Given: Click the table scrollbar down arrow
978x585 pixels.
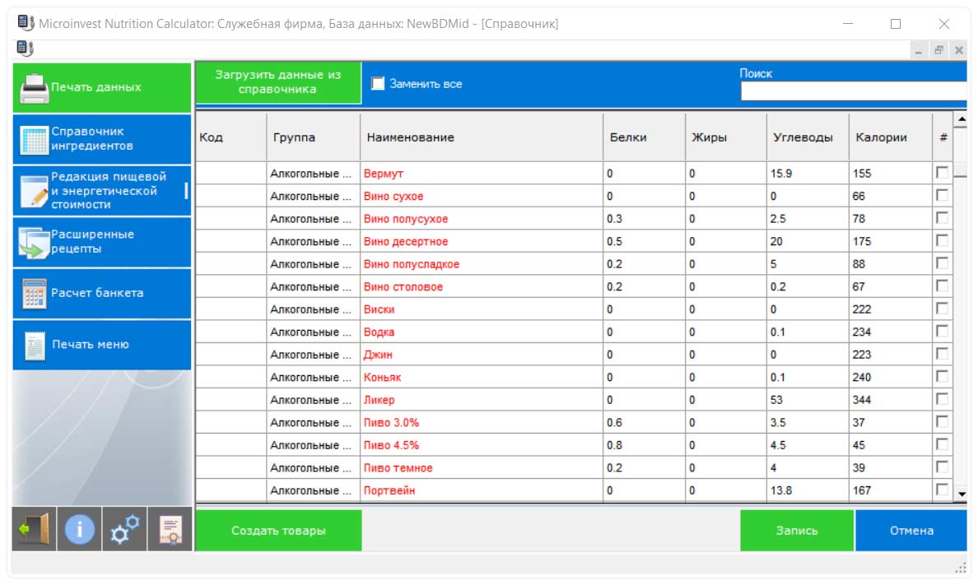Looking at the screenshot, I should (962, 494).
